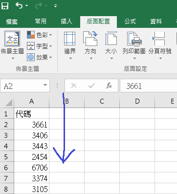Viewport: 177px width, 194px height.
Task: Select row 2 header
Action: point(7,124)
